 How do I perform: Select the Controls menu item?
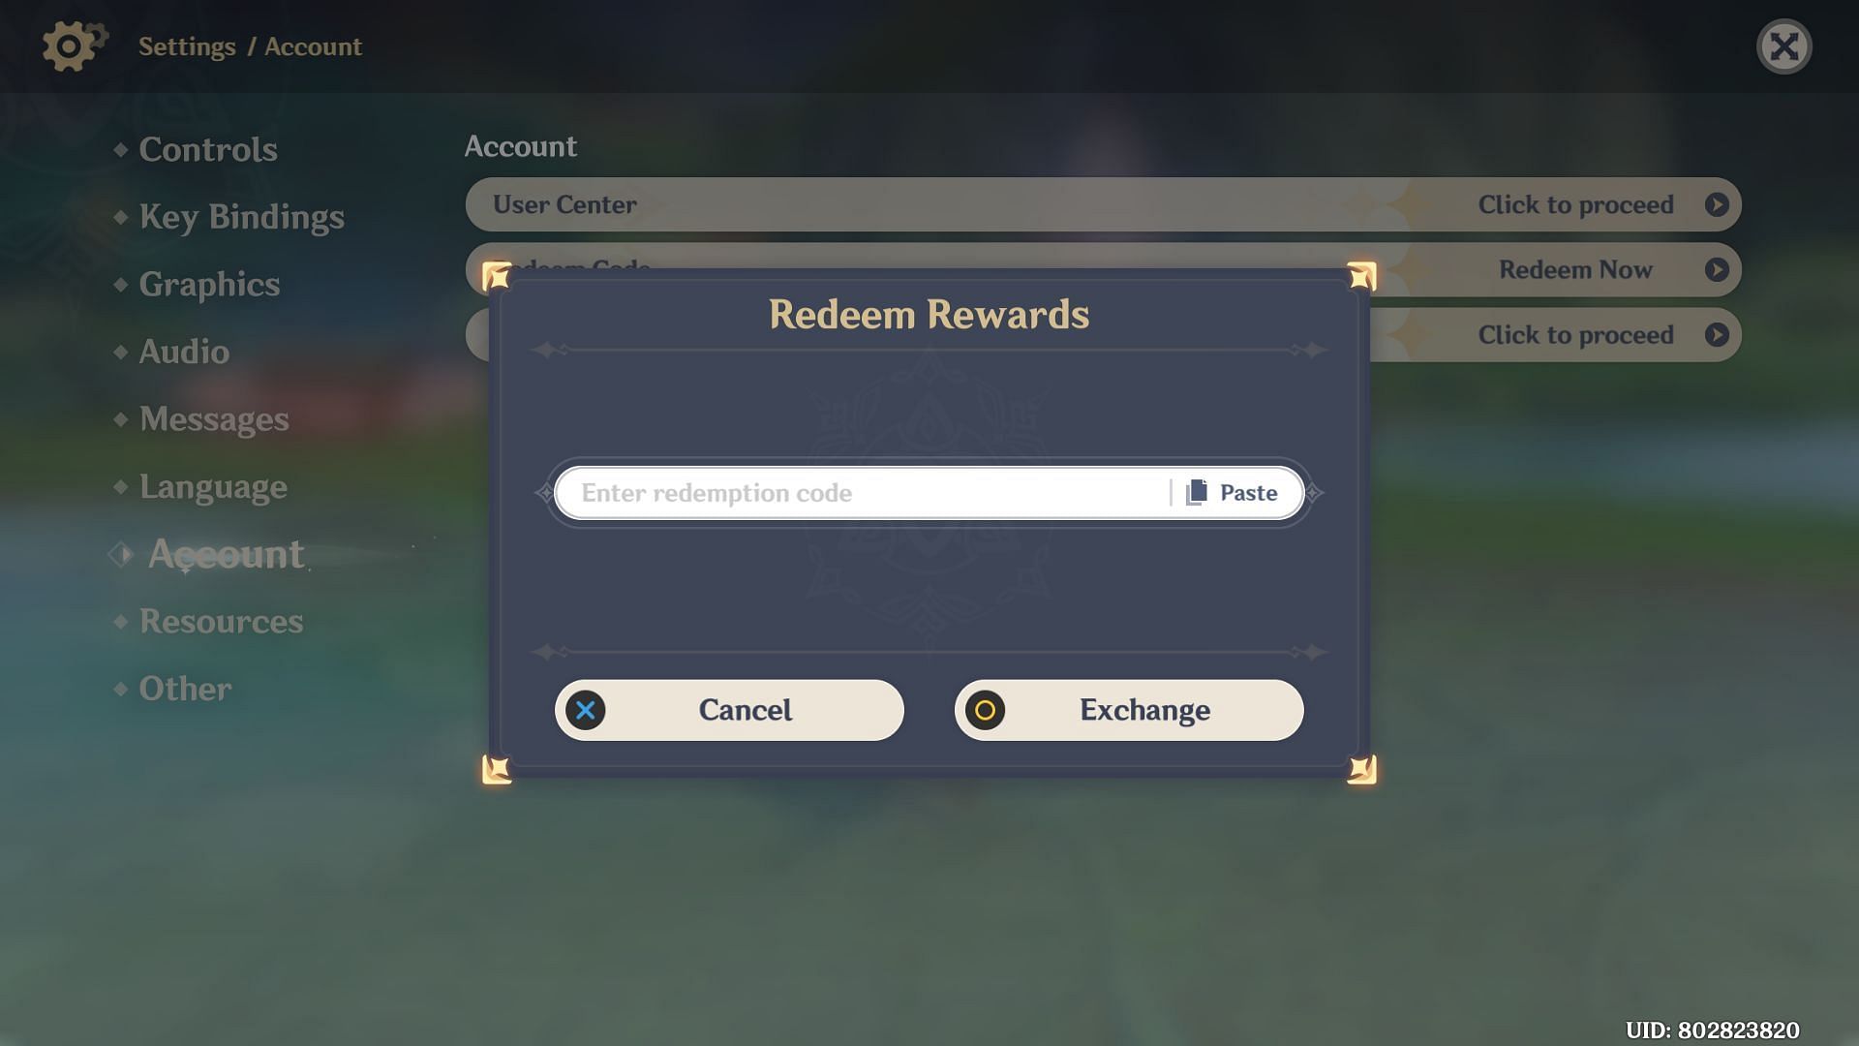[x=208, y=148]
